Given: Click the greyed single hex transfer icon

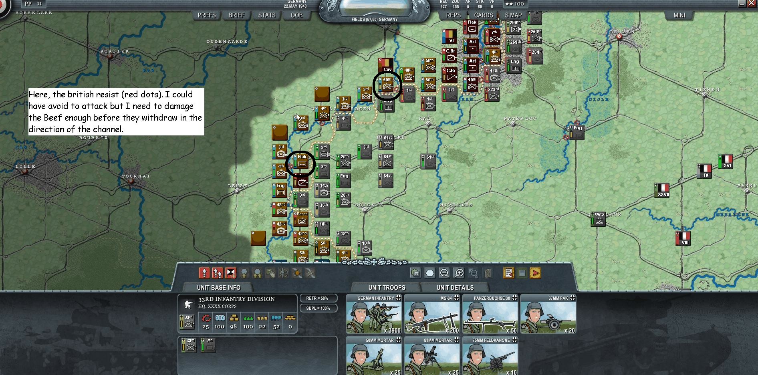Looking at the screenshot, I should pos(244,273).
